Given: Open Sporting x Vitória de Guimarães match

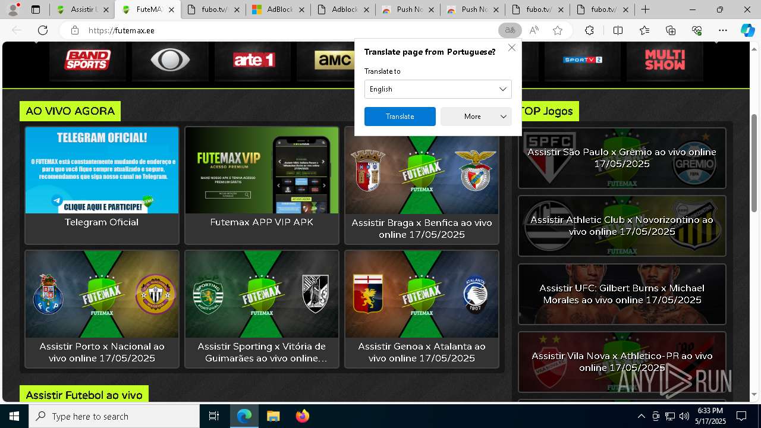Looking at the screenshot, I should 262,309.
